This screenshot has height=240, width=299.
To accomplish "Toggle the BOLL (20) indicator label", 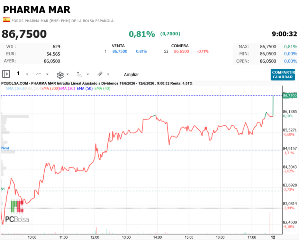I will [x=32, y=89].
